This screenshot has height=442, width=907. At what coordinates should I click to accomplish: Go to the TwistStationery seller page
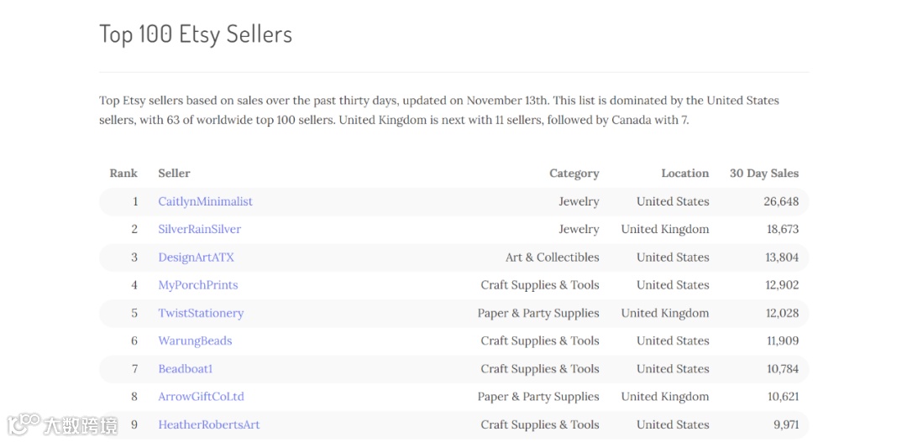click(201, 313)
